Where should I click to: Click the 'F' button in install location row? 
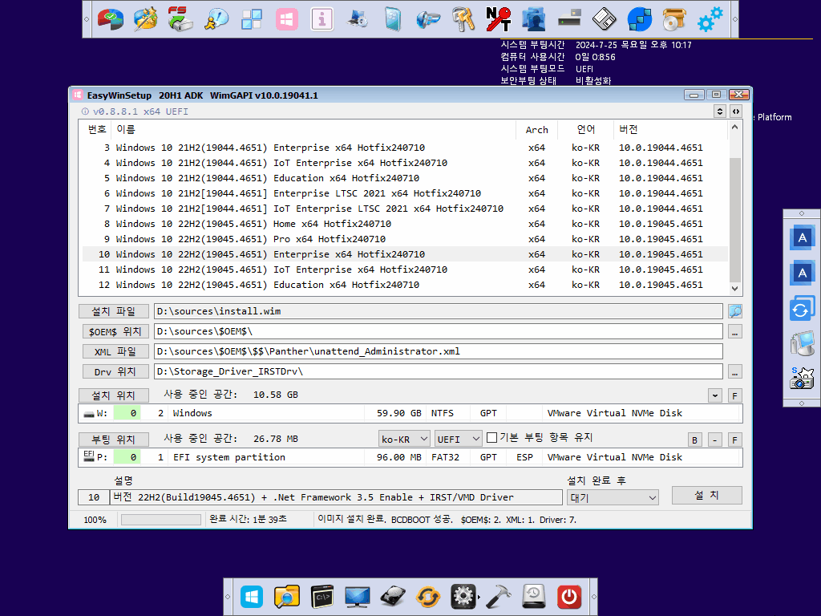(x=734, y=396)
